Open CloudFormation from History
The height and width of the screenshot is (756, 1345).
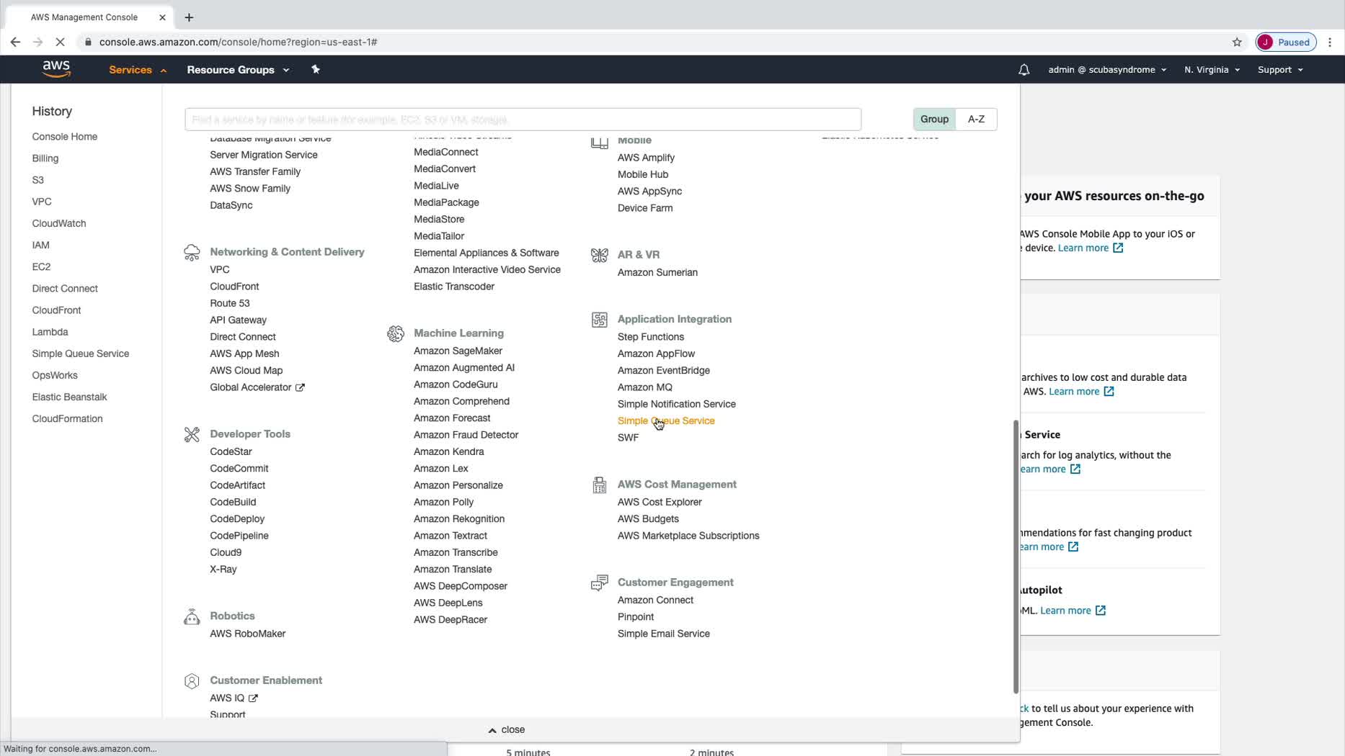[x=67, y=418]
